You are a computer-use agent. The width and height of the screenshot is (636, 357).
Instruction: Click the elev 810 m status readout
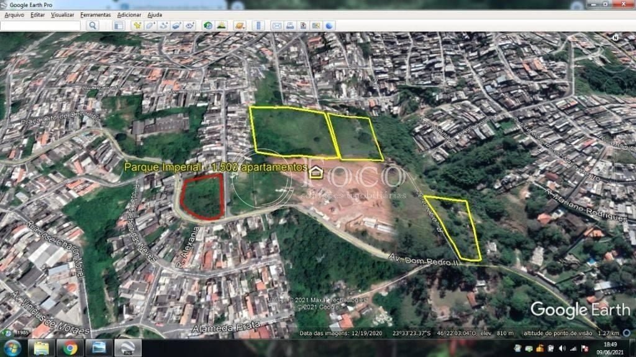tap(497, 333)
